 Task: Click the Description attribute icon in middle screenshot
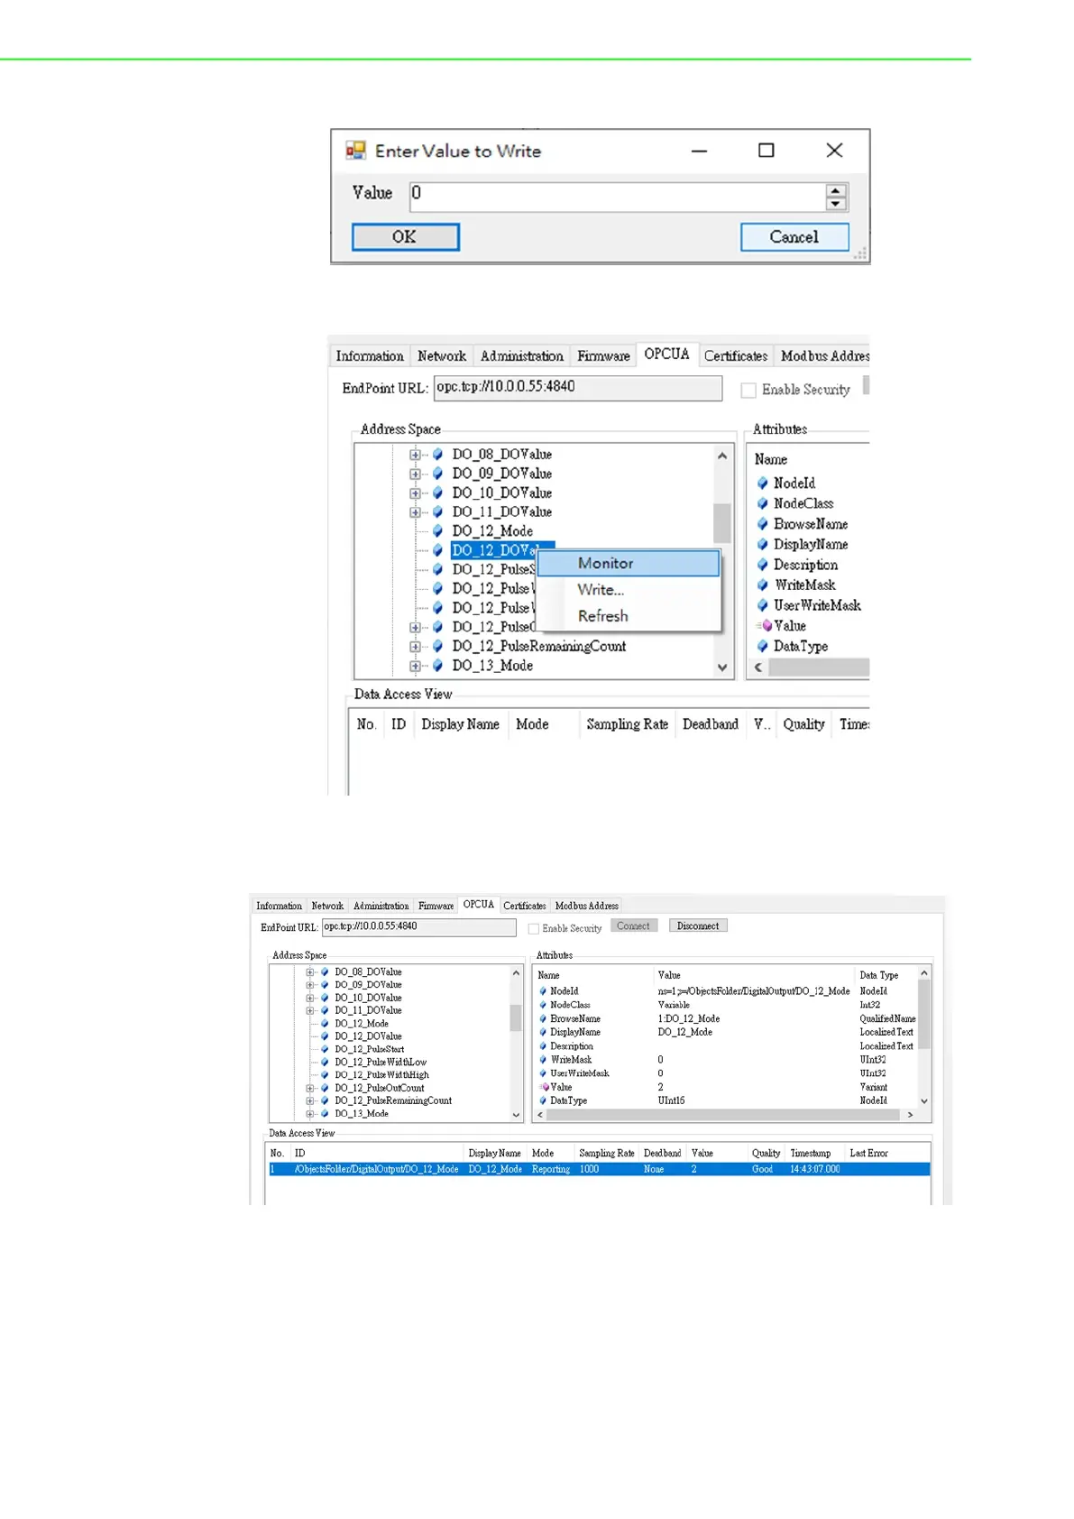point(762,565)
